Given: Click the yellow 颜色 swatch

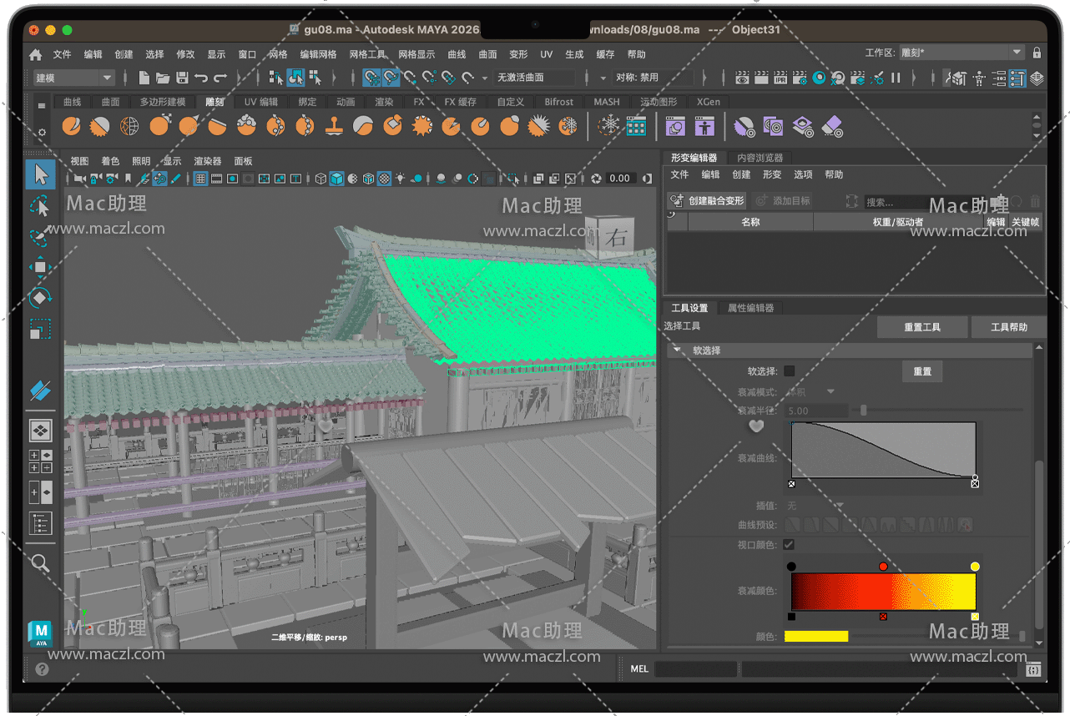Looking at the screenshot, I should [x=815, y=636].
